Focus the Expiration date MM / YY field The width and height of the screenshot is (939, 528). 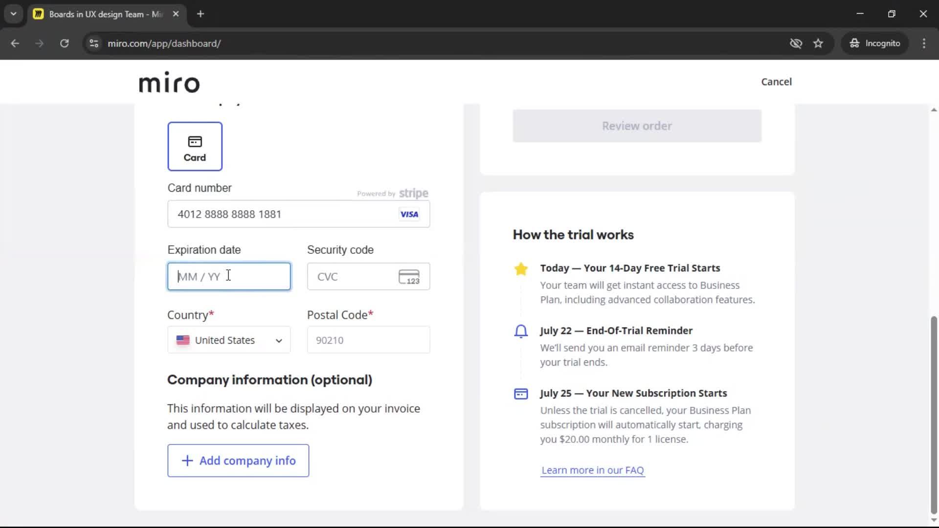pos(229,277)
